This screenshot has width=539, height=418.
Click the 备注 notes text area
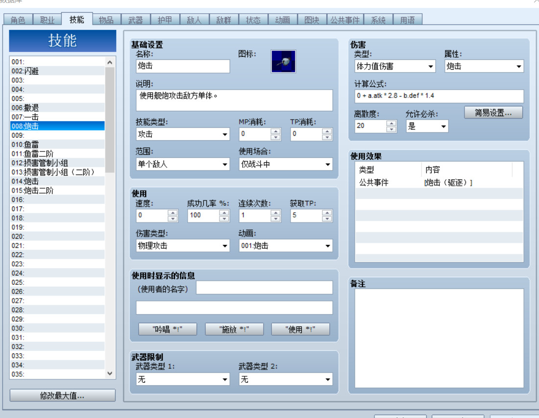[x=439, y=338]
